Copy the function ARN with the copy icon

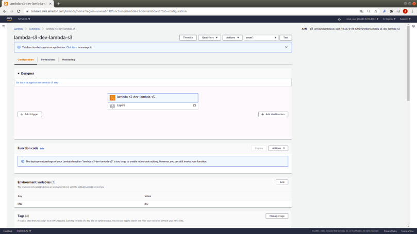coord(311,29)
